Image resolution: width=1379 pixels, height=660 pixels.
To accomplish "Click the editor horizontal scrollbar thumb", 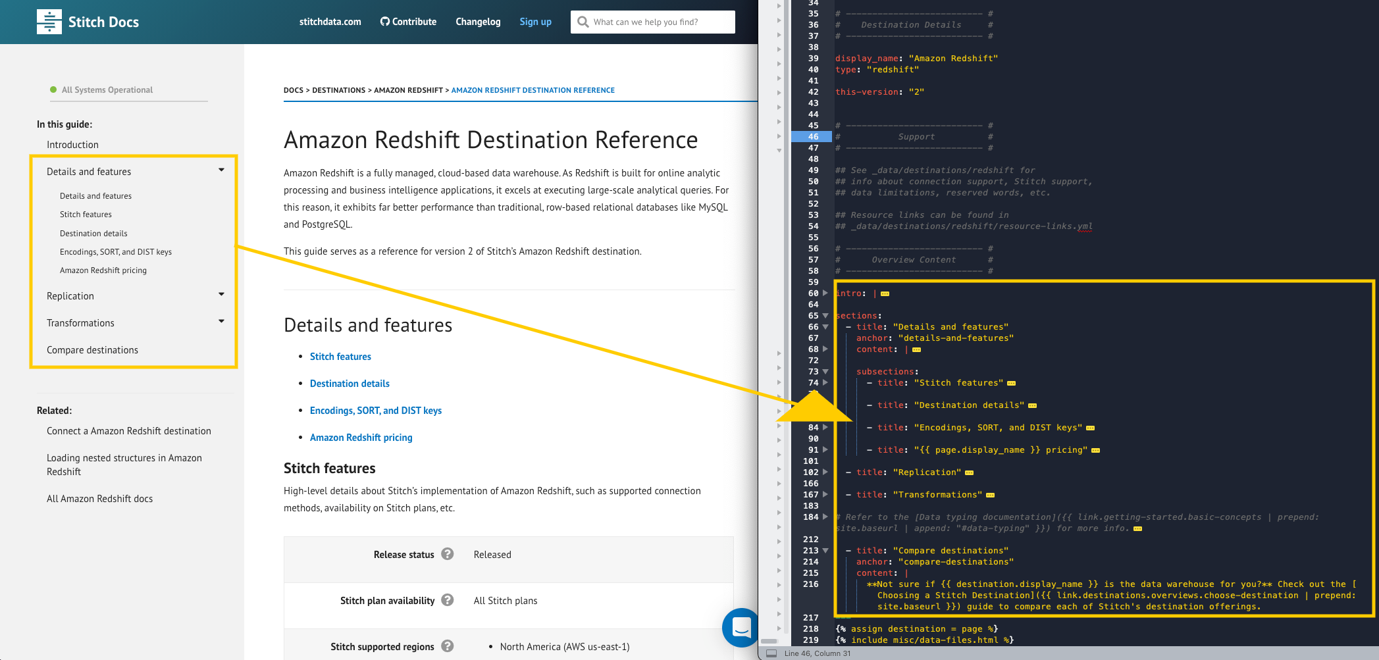I will (x=769, y=642).
